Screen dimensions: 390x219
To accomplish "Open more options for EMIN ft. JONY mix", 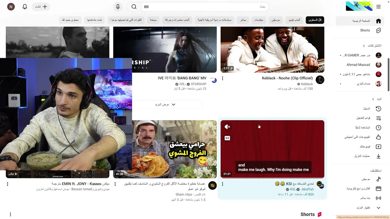I will (x=8, y=184).
